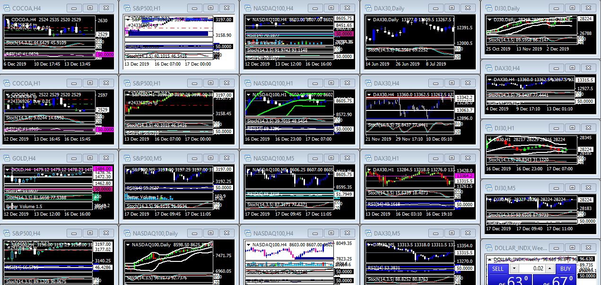601x285 pixels.
Task: Click the SELL button in DOLLAR_INDX panel
Action: (x=497, y=268)
